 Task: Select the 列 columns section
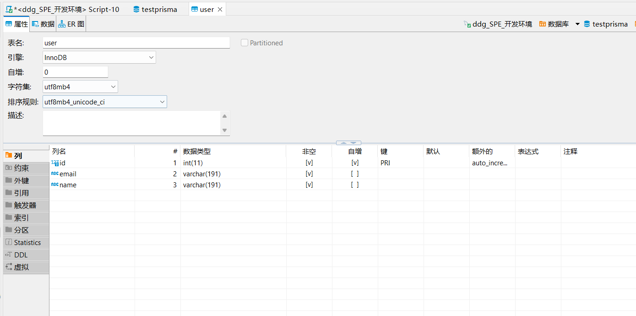26,156
